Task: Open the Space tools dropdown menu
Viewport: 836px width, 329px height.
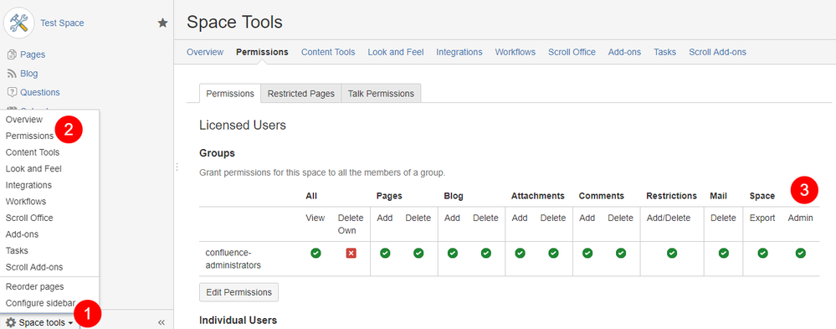Action: click(40, 322)
